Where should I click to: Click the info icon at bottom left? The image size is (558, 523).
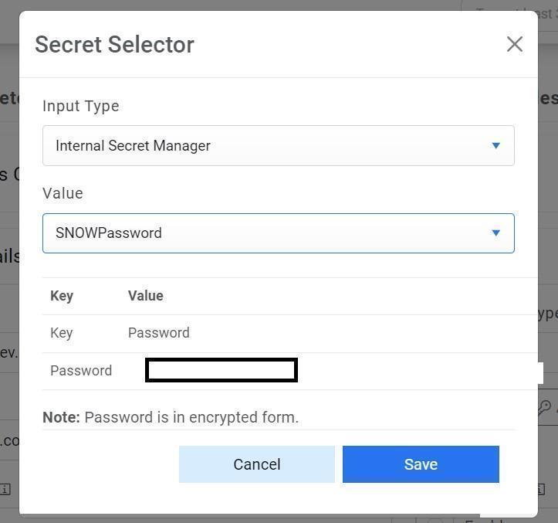click(x=6, y=489)
